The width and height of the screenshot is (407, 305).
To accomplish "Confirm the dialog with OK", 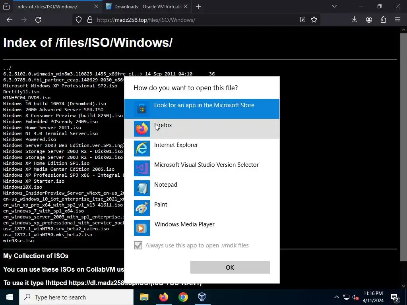I will pos(230,267).
